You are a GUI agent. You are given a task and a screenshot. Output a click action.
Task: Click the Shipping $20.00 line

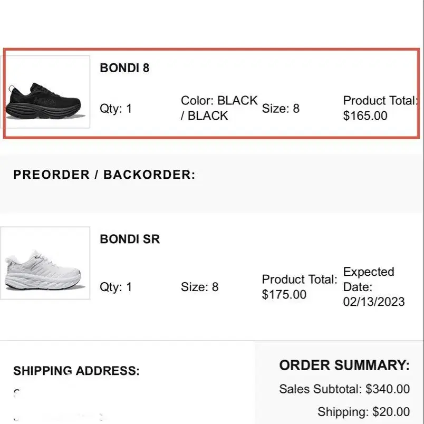point(364,412)
